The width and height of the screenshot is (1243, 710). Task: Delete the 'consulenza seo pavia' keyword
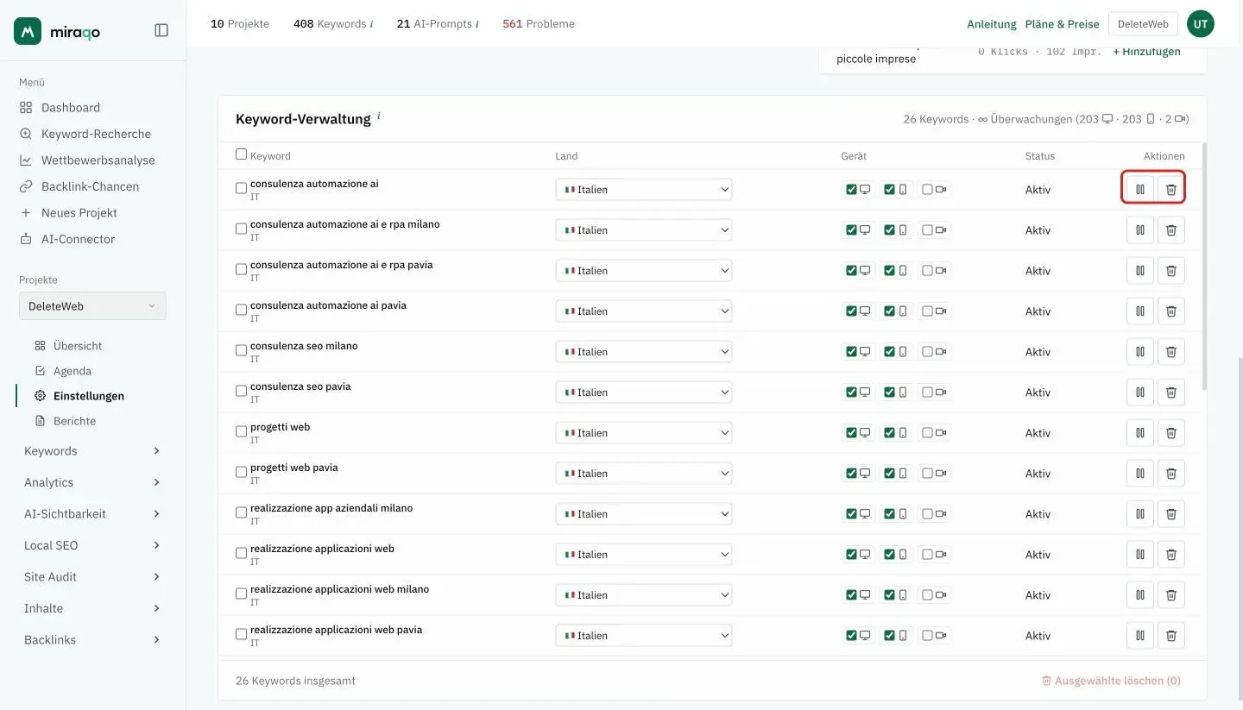[1170, 392]
